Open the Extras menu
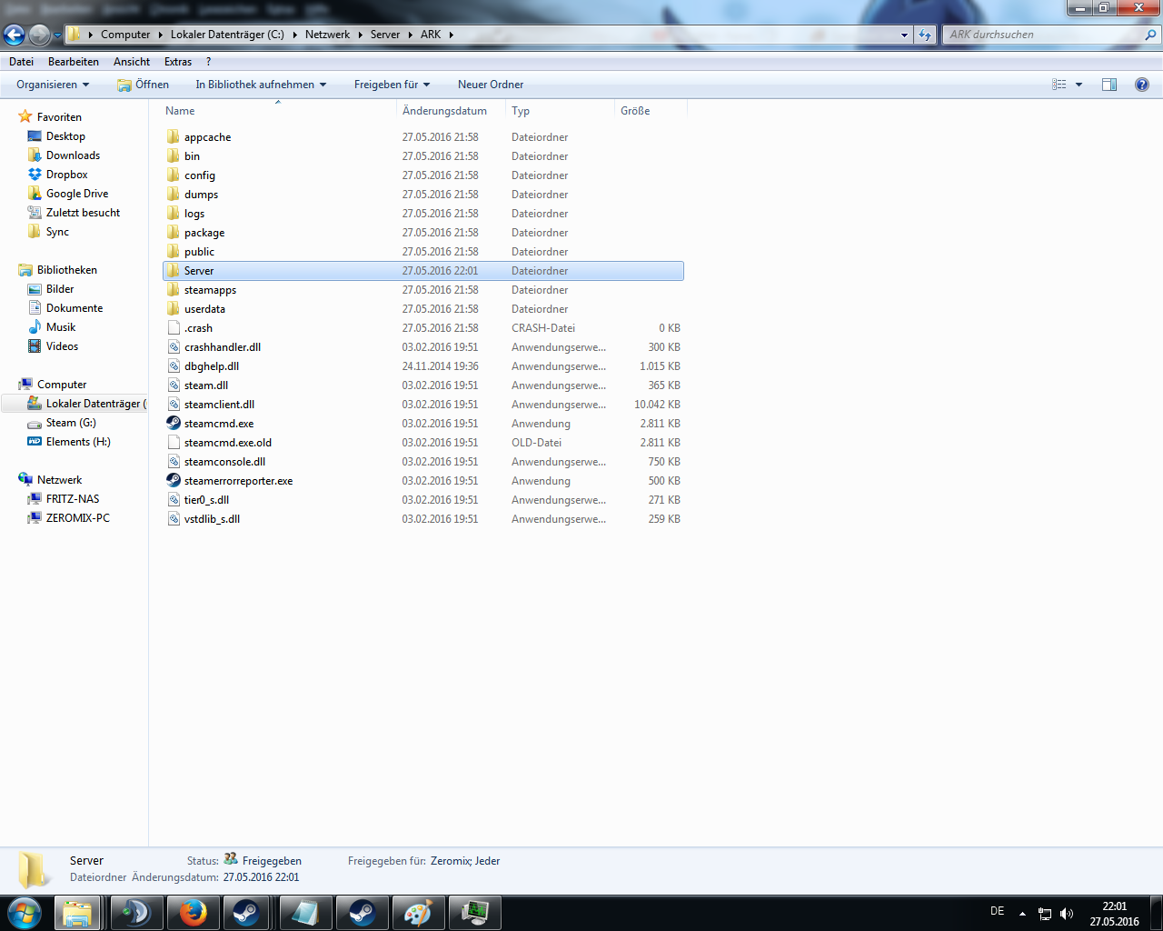 (178, 62)
